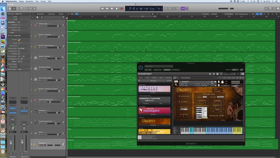Open the Quantisieren value dropdown in inspector
The width and height of the screenshot is (280, 158).
(x=24, y=22)
